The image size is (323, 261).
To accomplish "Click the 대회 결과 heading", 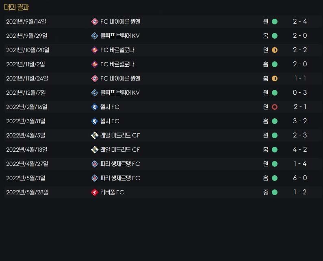I will click(17, 7).
